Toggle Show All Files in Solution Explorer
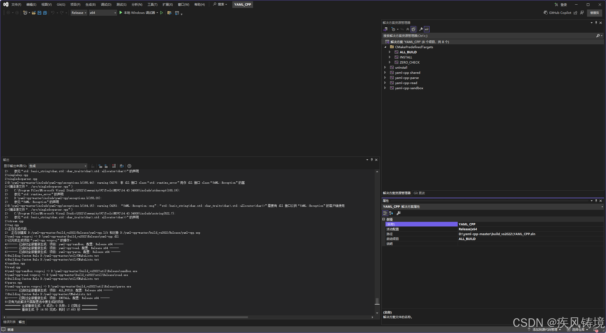Viewport: 606px width, 333px height. tap(413, 29)
